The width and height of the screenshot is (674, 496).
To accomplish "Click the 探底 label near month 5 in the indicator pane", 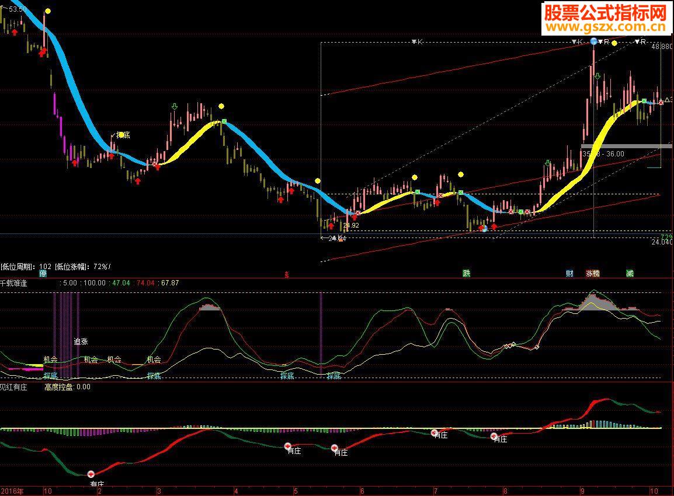I will [x=287, y=376].
